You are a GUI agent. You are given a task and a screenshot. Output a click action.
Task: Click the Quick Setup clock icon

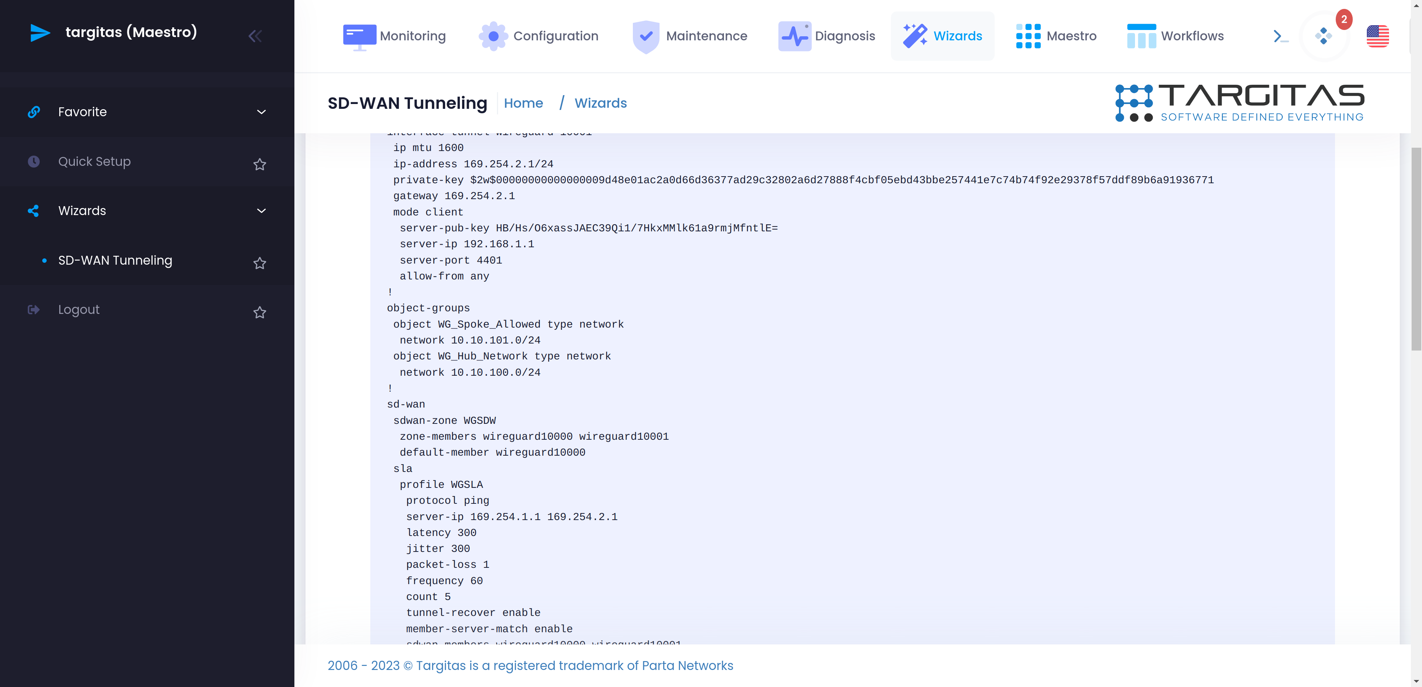(x=34, y=161)
